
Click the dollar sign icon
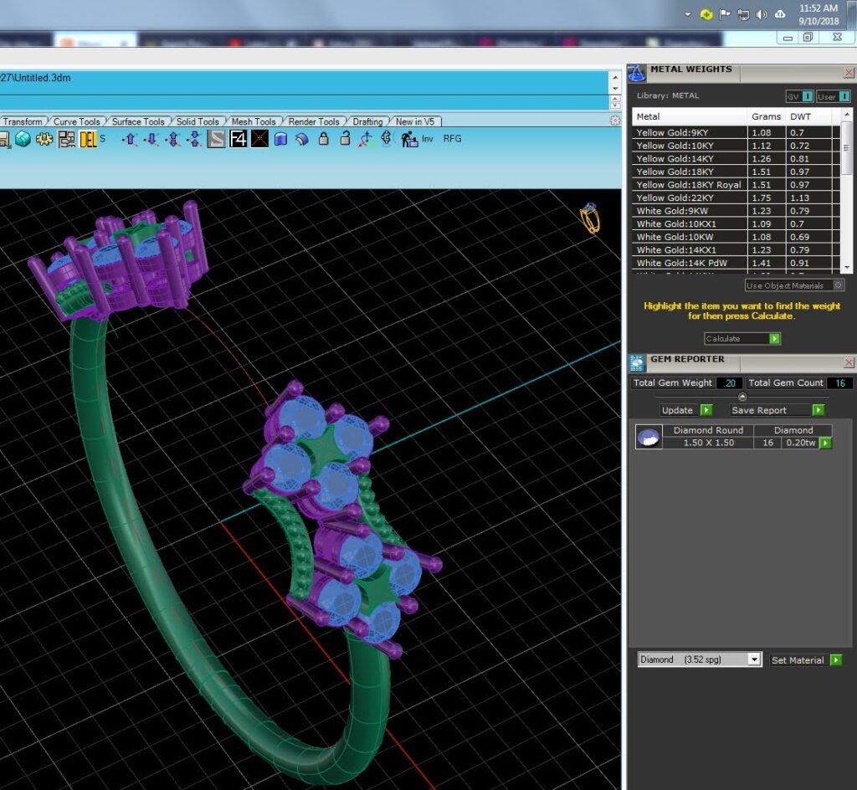pyautogui.click(x=387, y=139)
